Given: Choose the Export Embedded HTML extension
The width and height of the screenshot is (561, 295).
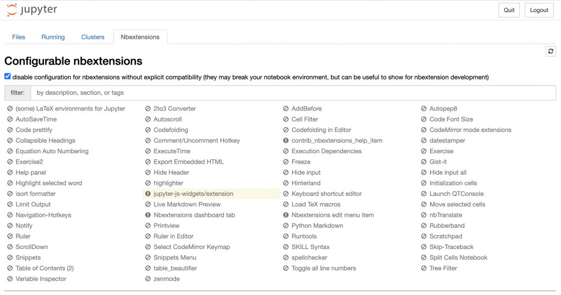Looking at the screenshot, I should [188, 161].
